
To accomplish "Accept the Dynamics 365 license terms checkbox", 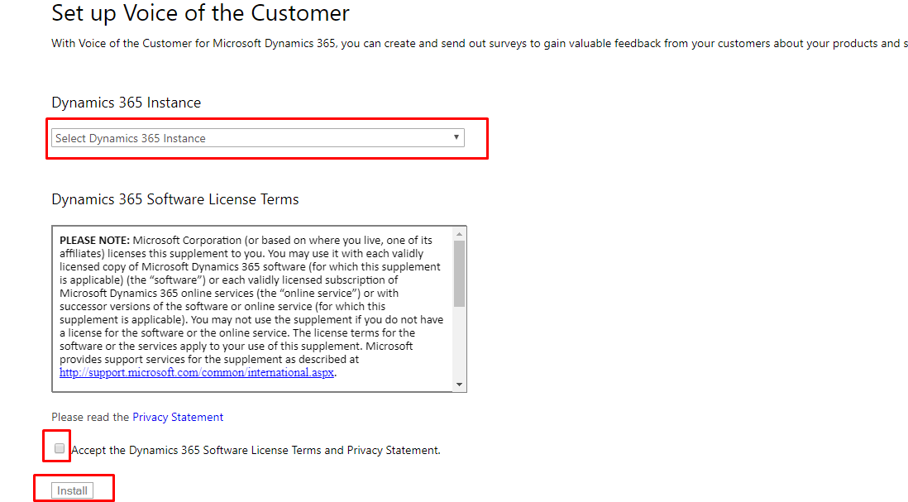I will [x=59, y=448].
